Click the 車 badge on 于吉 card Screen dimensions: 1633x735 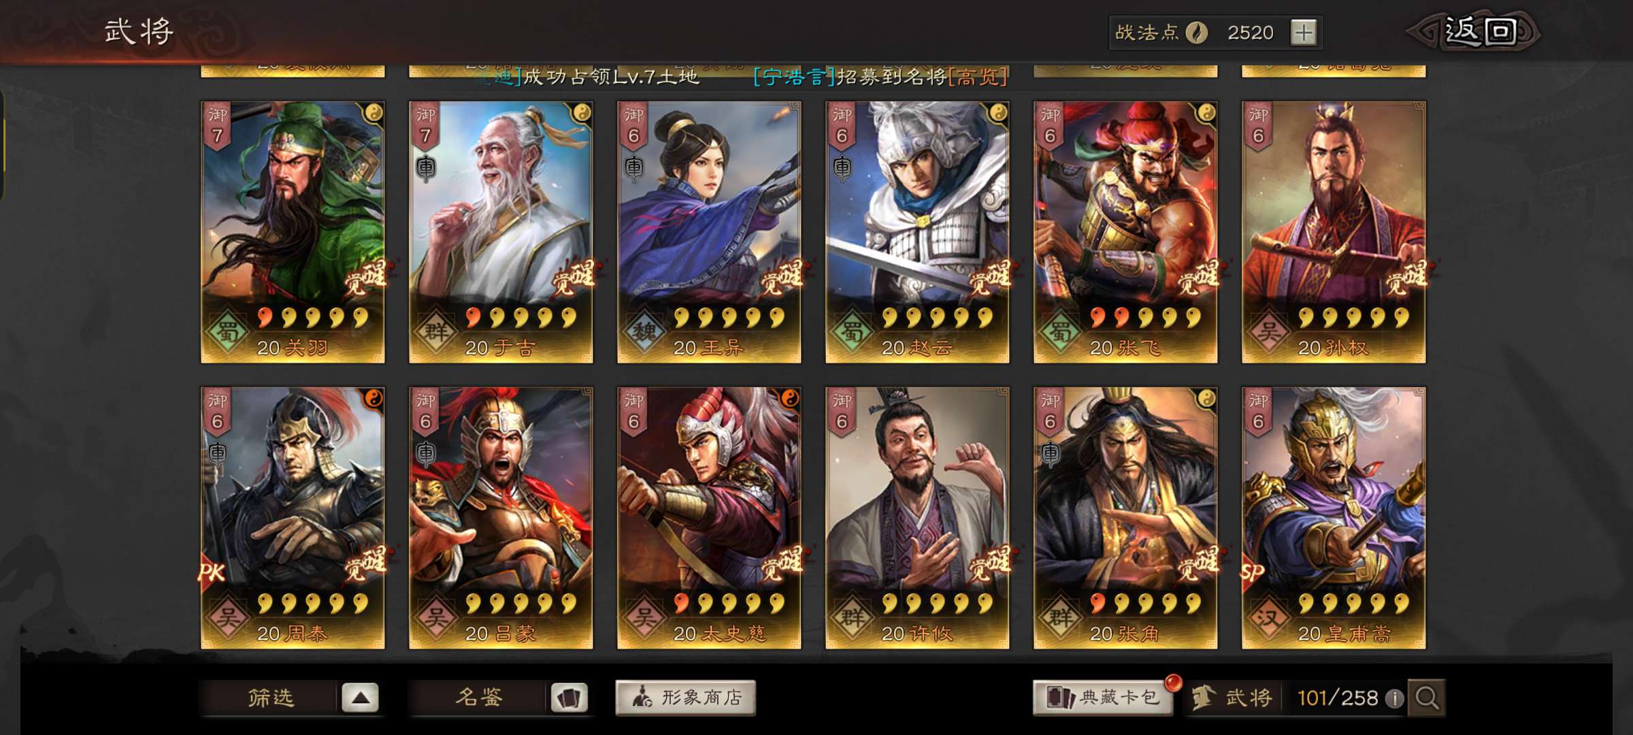(x=425, y=167)
